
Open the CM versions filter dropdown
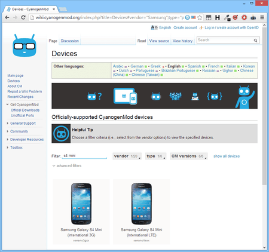pos(189,156)
